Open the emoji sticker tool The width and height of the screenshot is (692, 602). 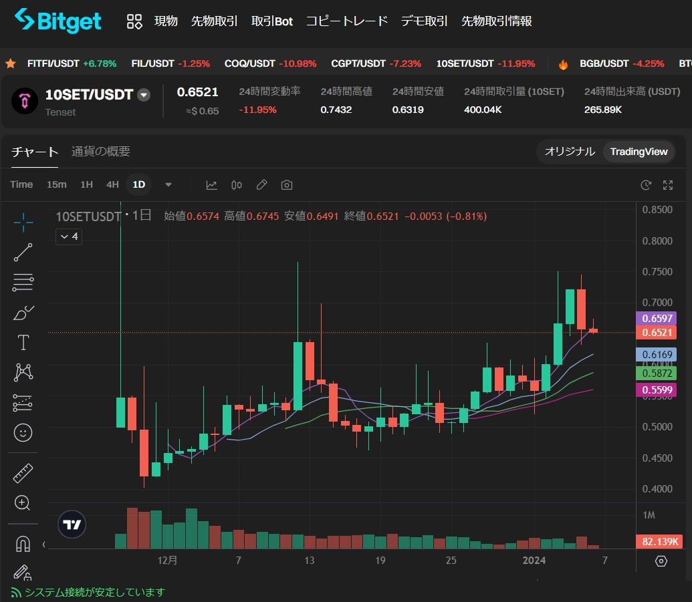23,433
